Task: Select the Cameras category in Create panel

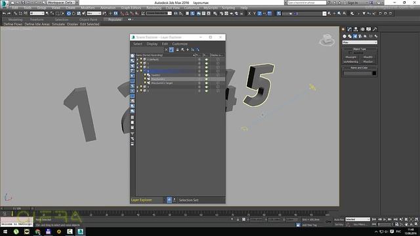Action: click(360, 36)
